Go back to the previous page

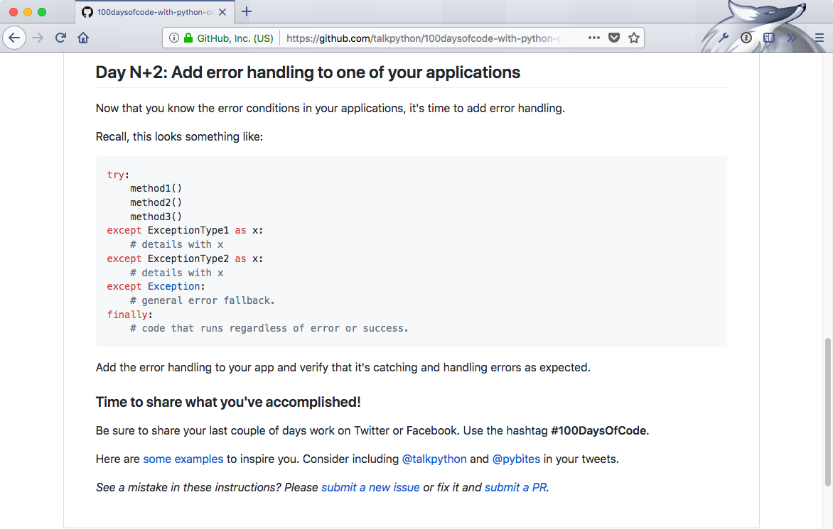point(14,38)
